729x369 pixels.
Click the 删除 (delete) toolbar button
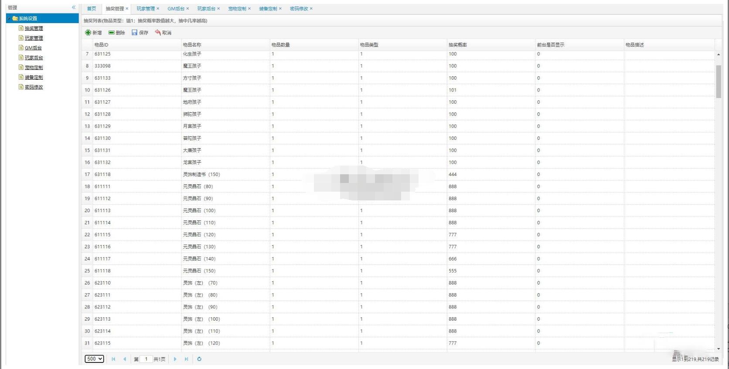click(x=117, y=33)
